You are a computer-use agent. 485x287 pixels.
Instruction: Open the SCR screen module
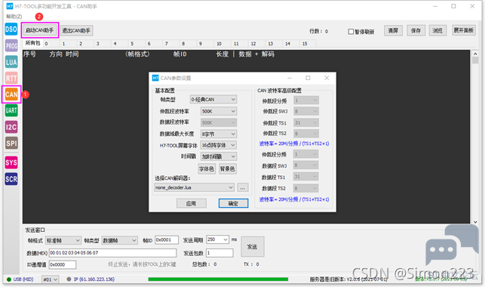click(x=11, y=179)
